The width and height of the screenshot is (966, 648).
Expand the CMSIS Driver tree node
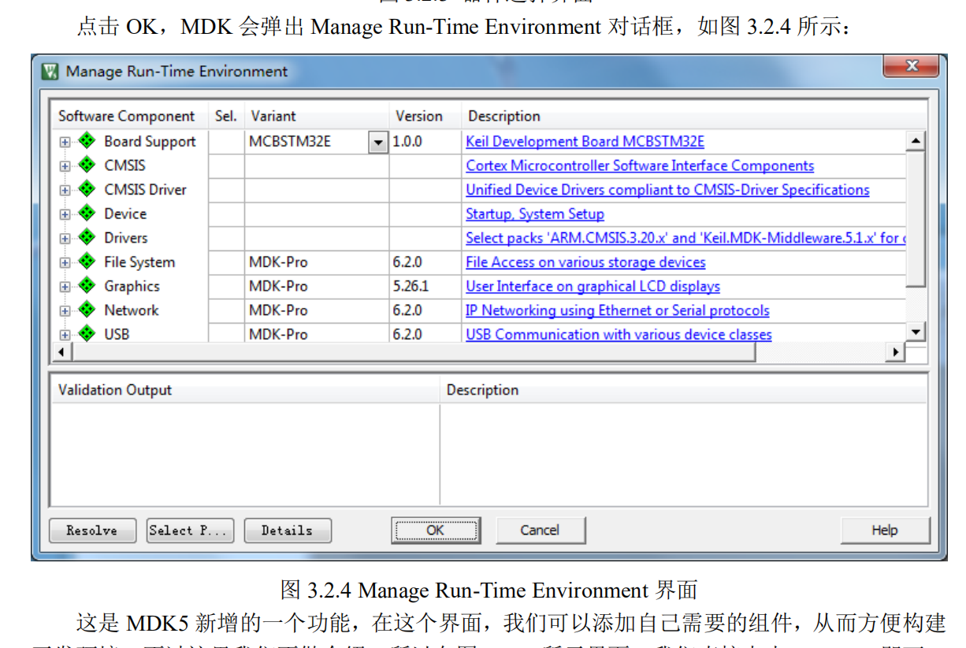click(x=65, y=191)
